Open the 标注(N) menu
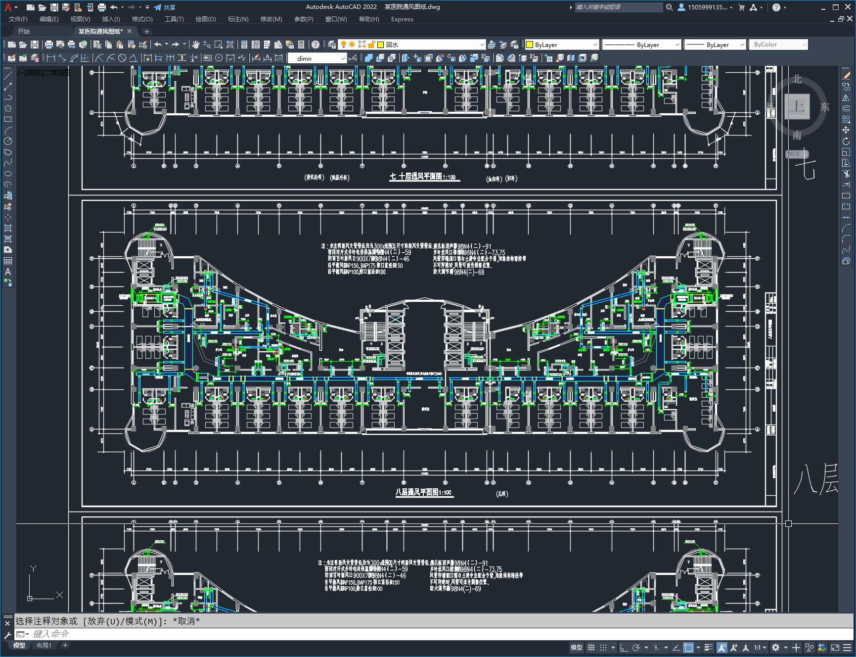 coord(238,19)
